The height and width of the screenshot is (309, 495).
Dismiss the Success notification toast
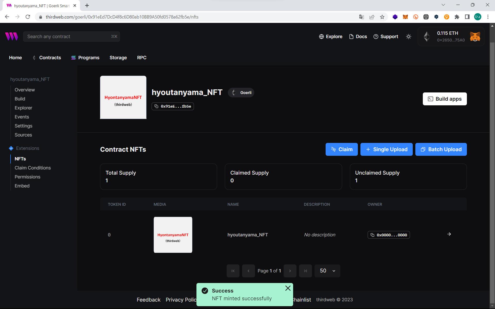coord(288,288)
